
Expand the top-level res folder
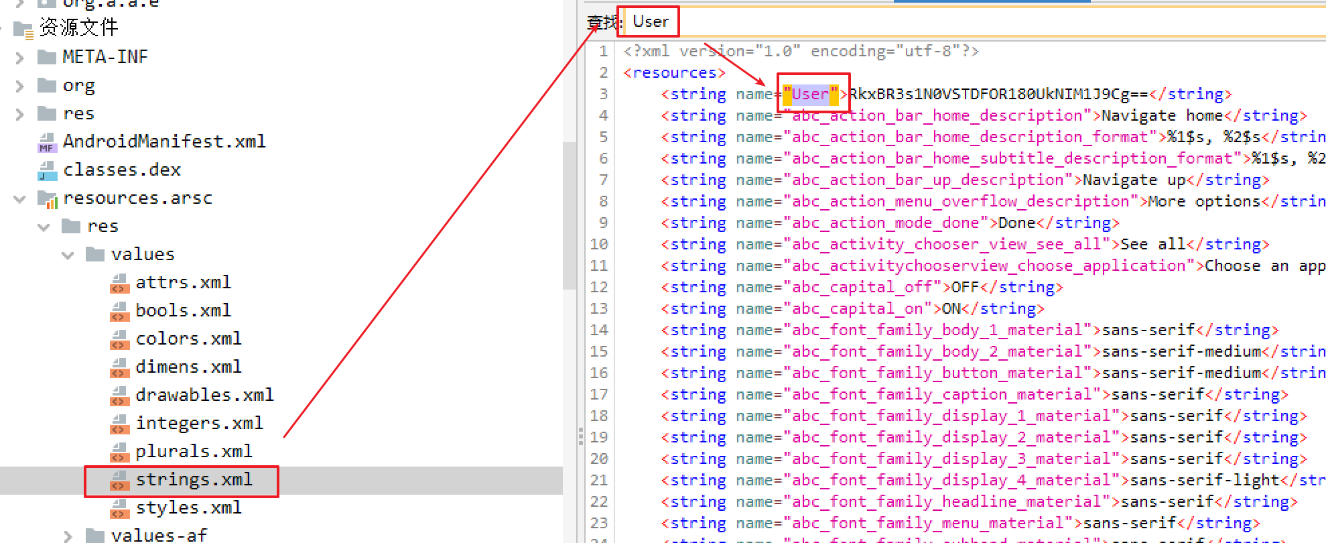[x=19, y=114]
